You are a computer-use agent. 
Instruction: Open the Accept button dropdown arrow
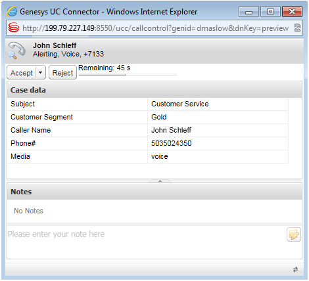pos(41,72)
